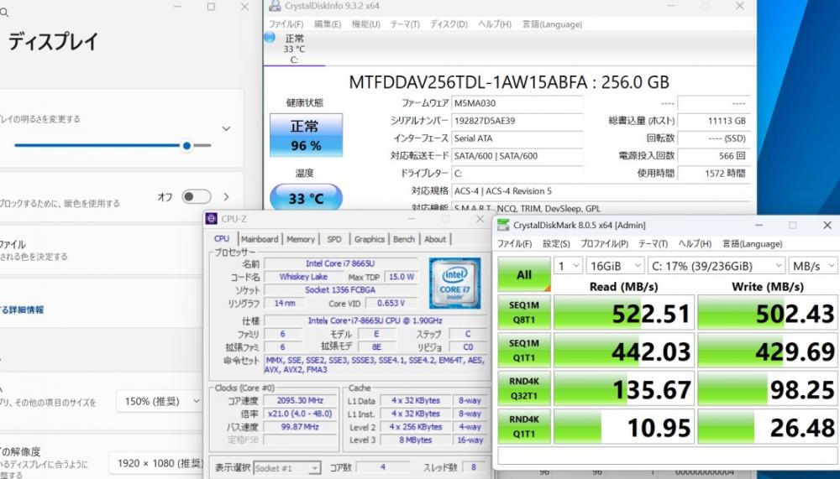Open the MB/s unit dropdown

[x=813, y=265]
